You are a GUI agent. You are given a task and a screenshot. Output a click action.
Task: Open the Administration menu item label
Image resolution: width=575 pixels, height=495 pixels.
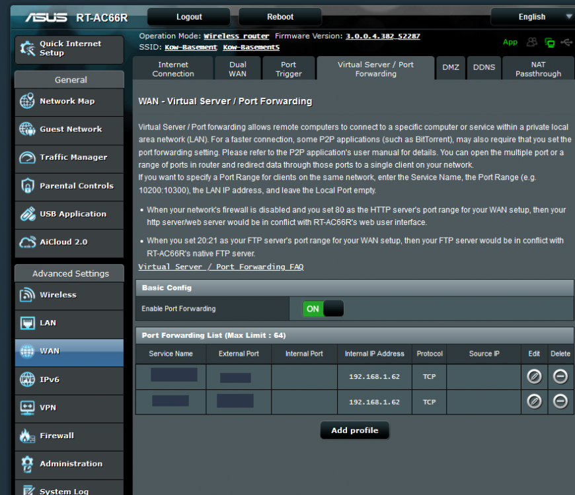71,464
